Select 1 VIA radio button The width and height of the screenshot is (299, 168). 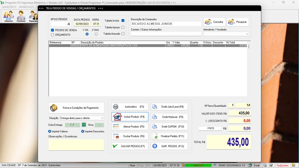click(87, 34)
